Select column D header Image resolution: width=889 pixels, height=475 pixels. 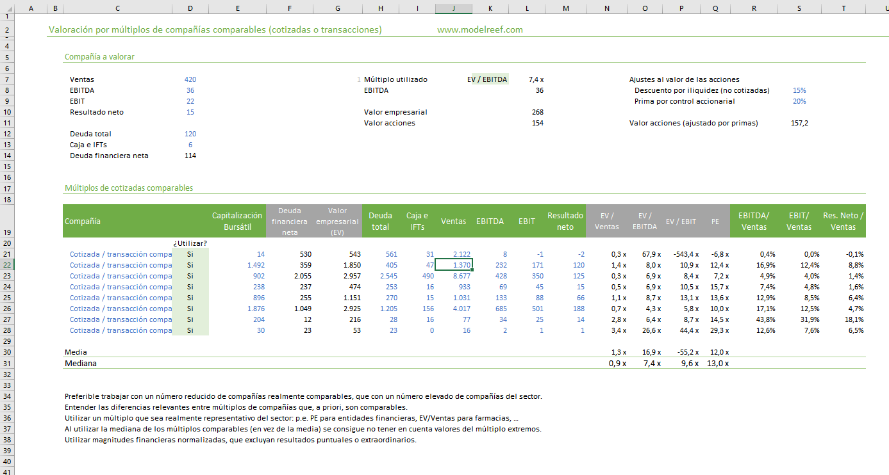point(190,8)
